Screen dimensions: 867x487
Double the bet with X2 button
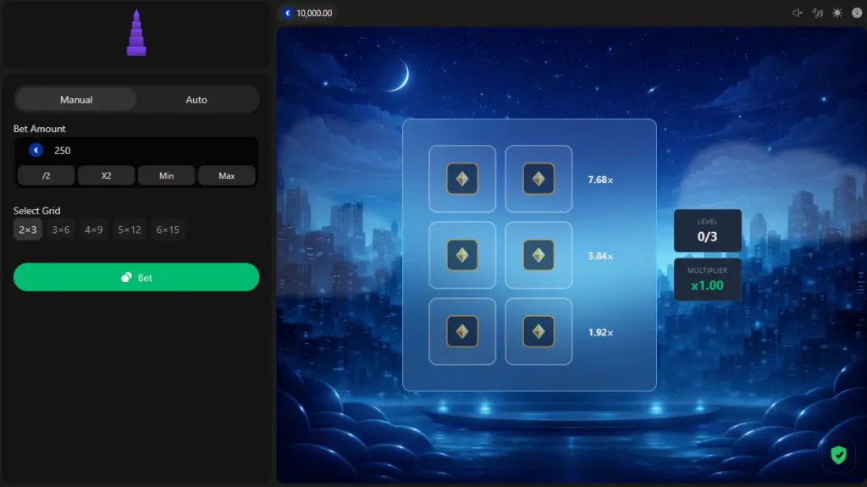[x=106, y=175]
